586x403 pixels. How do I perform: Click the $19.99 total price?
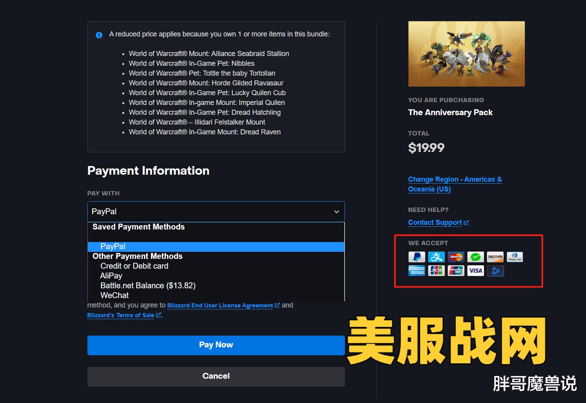[426, 148]
